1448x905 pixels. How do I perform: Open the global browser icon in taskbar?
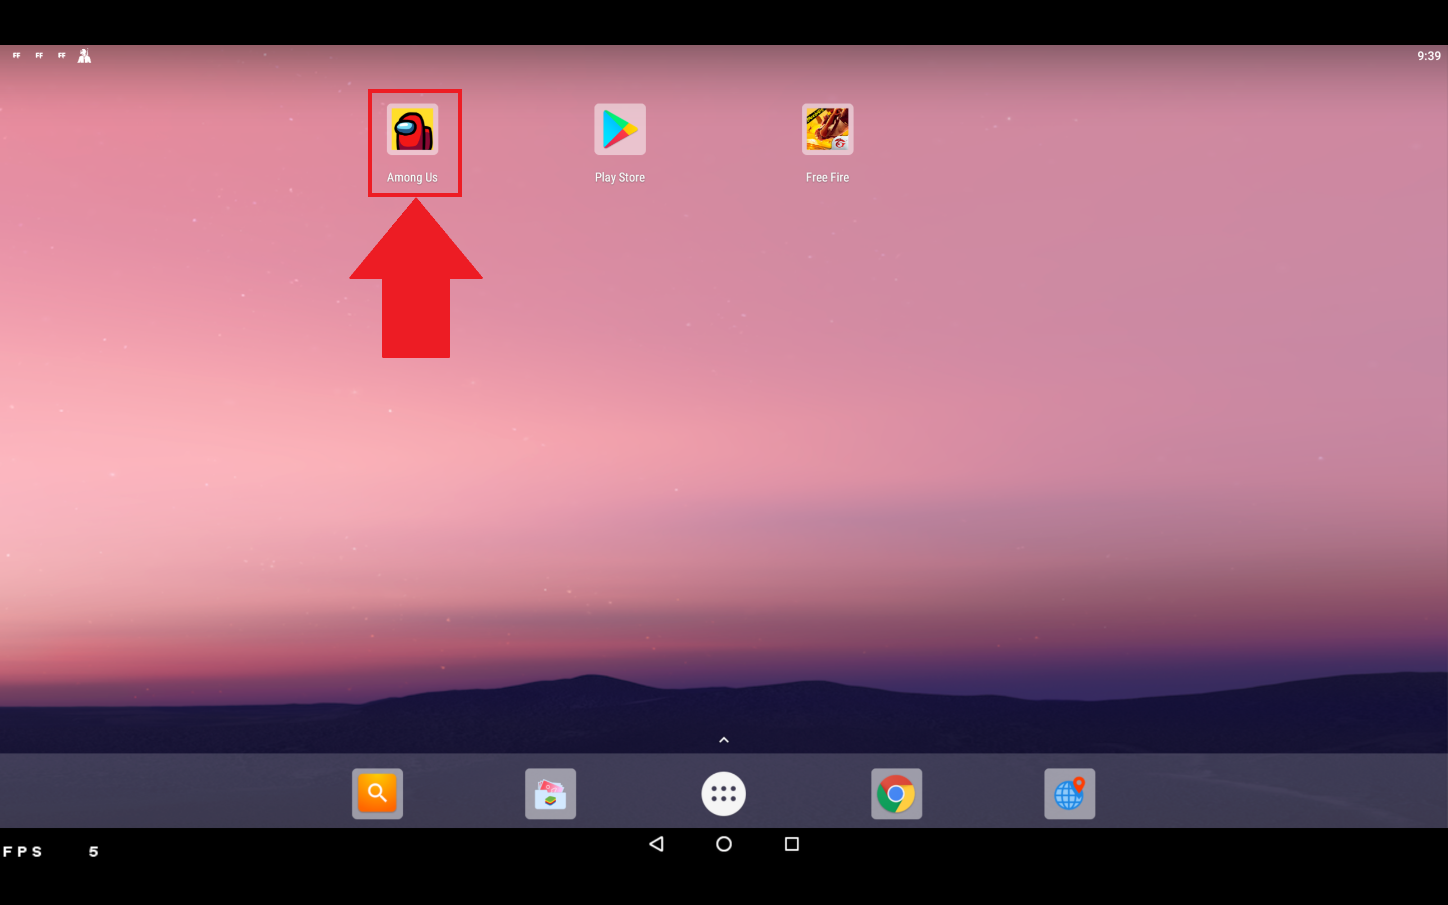tap(1069, 793)
